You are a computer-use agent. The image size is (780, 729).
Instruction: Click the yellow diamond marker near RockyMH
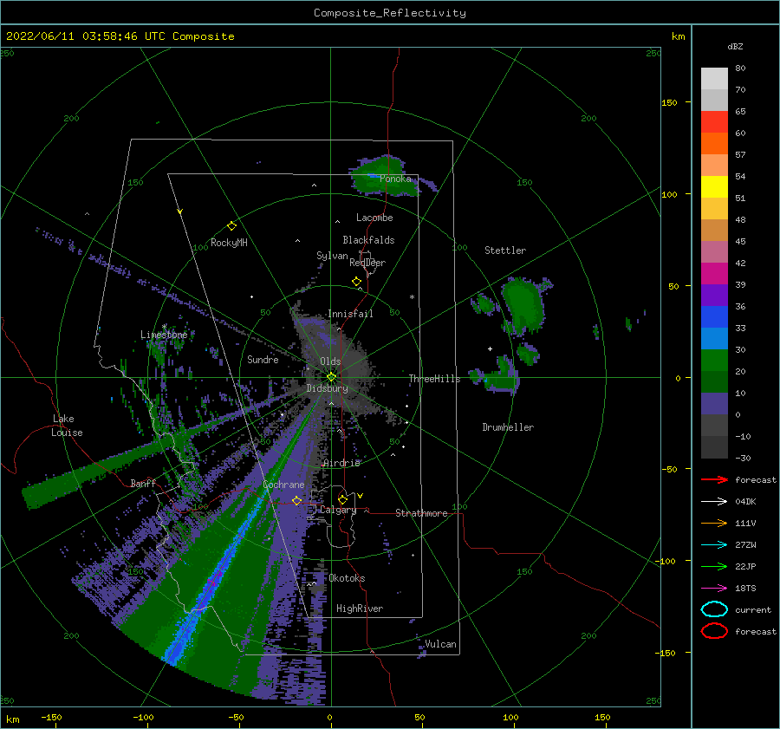[x=231, y=226]
